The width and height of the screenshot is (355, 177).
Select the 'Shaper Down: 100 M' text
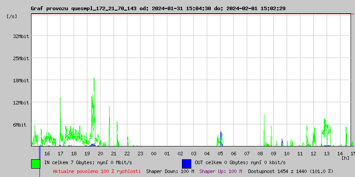coord(170,171)
